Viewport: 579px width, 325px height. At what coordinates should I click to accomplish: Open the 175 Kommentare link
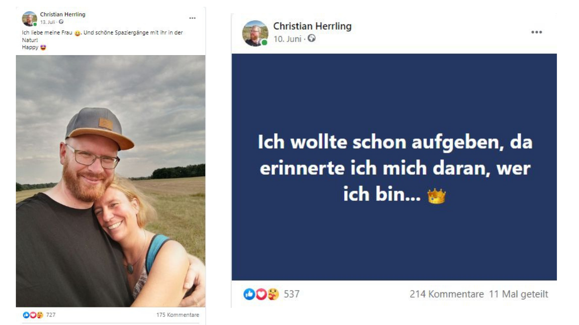(178, 315)
